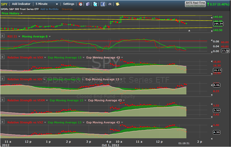231x147 pixels.
Task: Click the database stack icon in toolbar
Action: tap(88, 4)
